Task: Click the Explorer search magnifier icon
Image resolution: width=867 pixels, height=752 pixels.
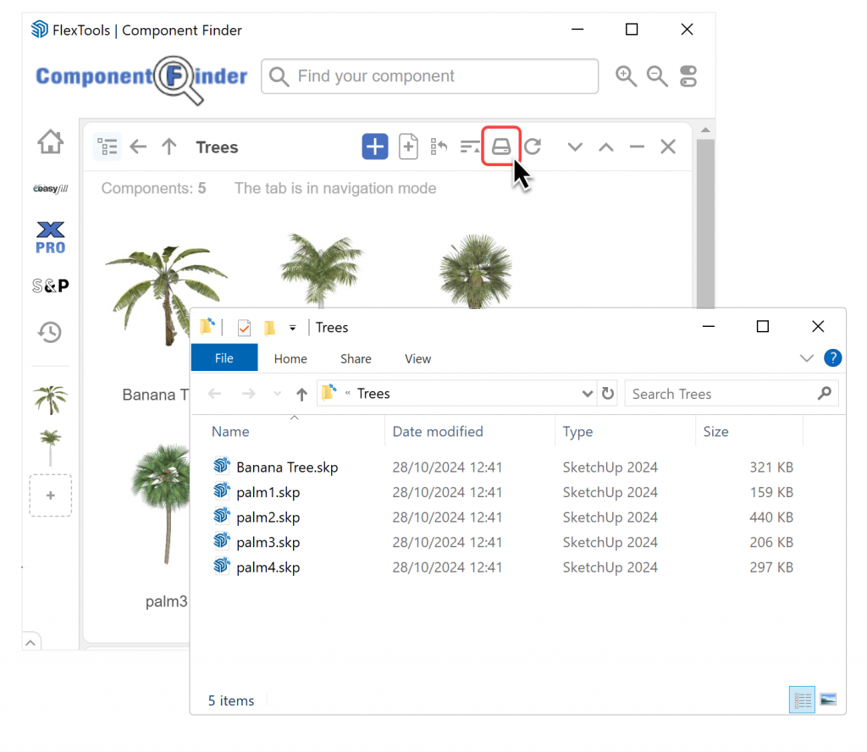Action: (x=824, y=394)
